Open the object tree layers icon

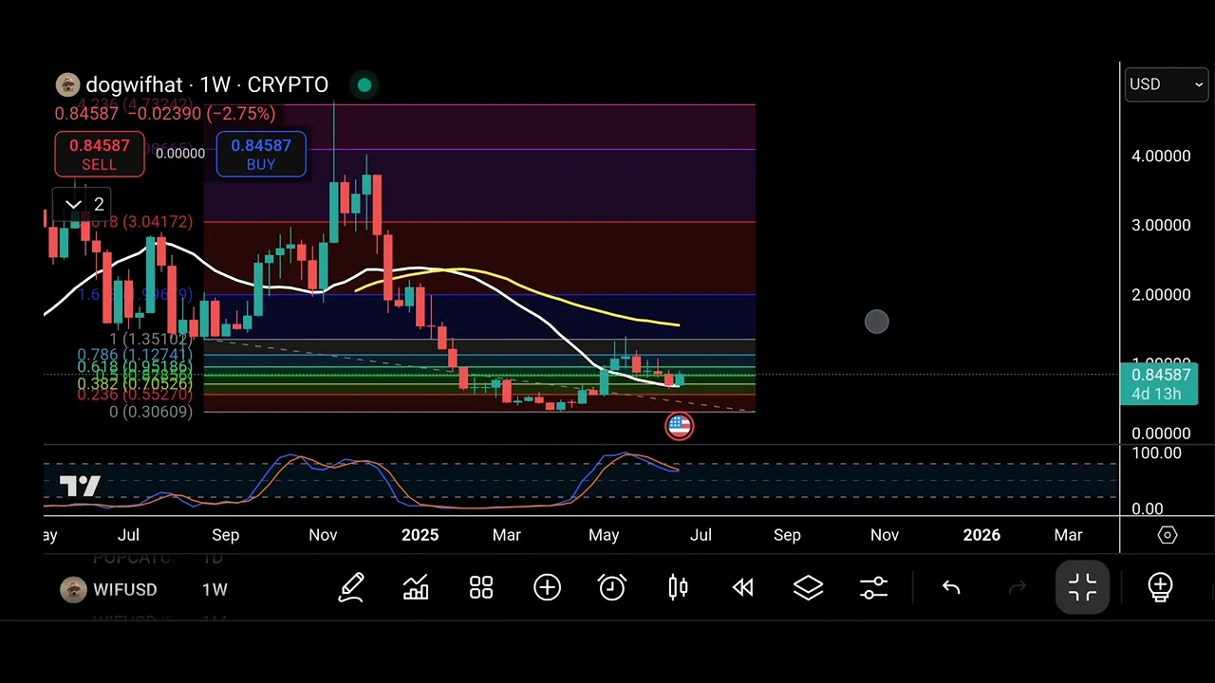coord(808,588)
